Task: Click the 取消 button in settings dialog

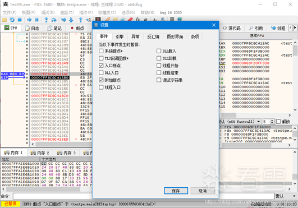Action: (x=203, y=191)
